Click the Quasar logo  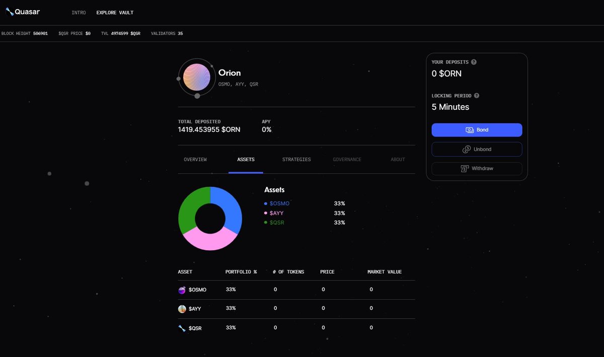[24, 12]
